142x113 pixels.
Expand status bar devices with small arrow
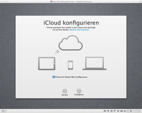(128, 111)
